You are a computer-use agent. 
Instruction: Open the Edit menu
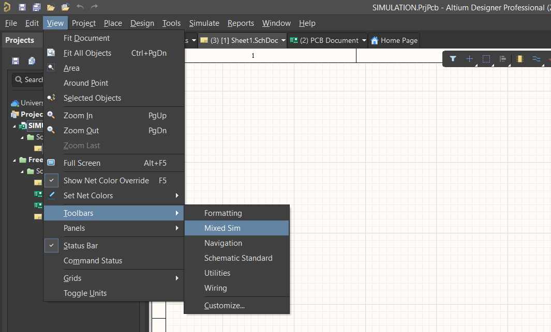pos(32,23)
